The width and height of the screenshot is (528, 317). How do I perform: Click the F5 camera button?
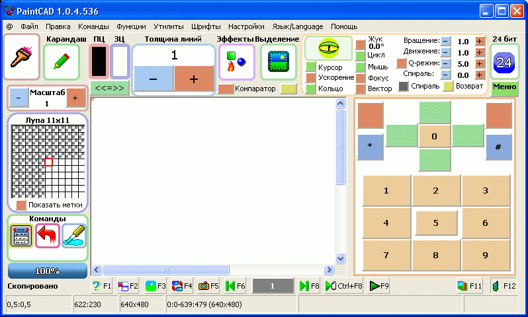pos(208,286)
